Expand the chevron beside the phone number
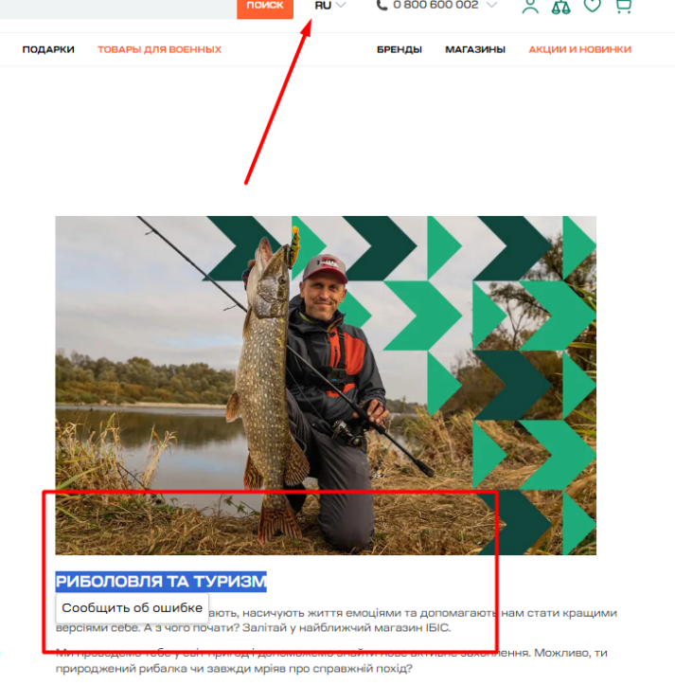 [x=492, y=5]
